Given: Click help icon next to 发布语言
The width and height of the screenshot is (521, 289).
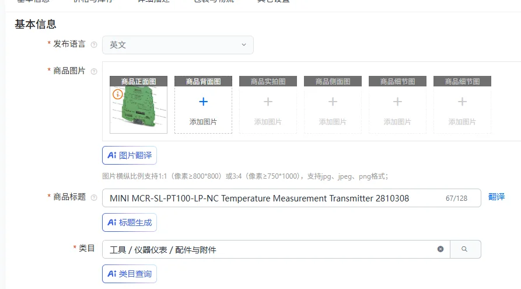Looking at the screenshot, I should [x=94, y=44].
